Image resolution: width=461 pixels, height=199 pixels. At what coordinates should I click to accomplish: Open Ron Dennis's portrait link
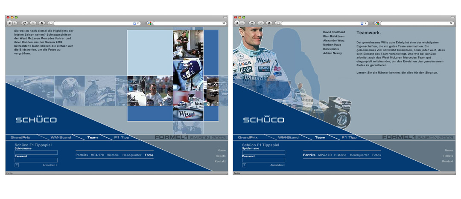[x=330, y=49]
